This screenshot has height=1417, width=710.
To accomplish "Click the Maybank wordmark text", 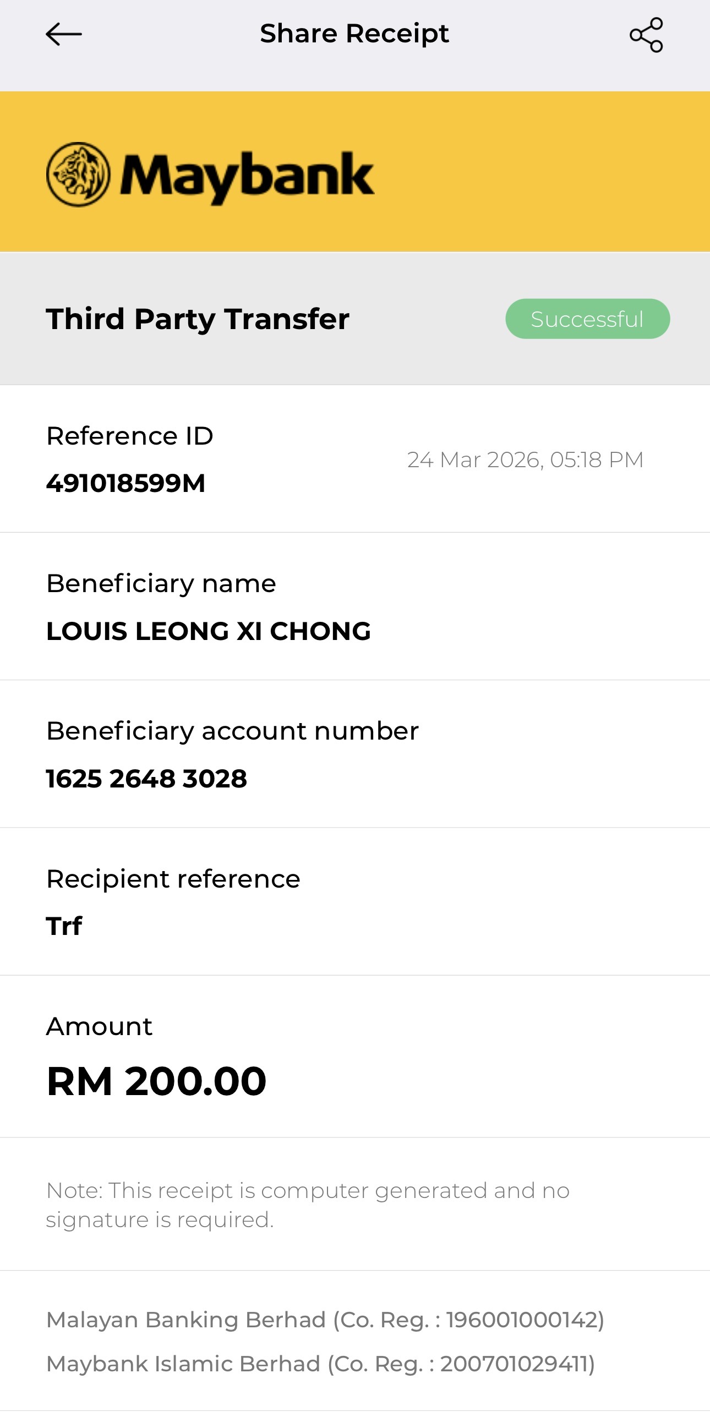I will 247,176.
